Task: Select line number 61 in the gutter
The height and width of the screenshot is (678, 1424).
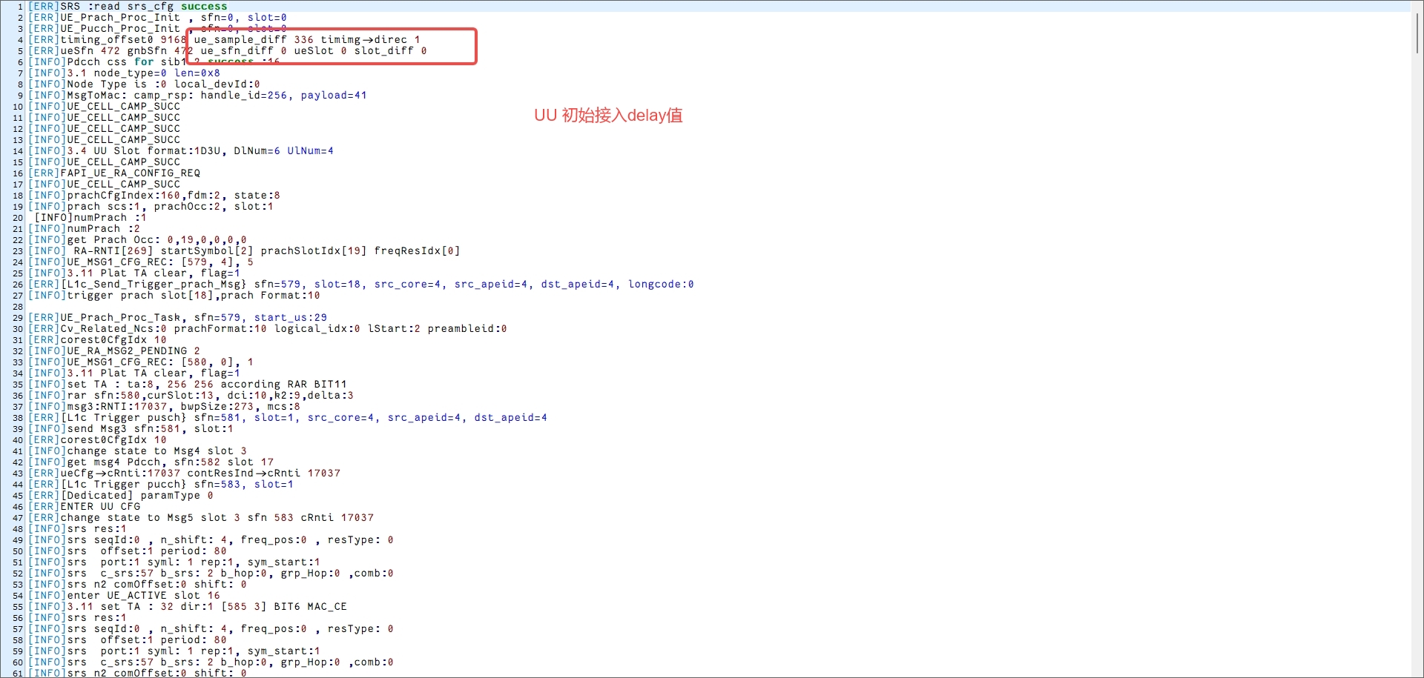Action: pos(18,673)
